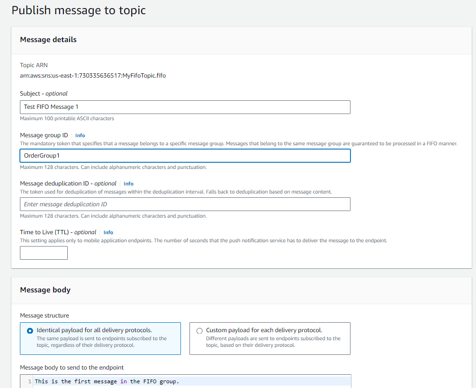This screenshot has width=476, height=388.
Task: Click the "Publish message to topic" page title
Action: point(79,10)
